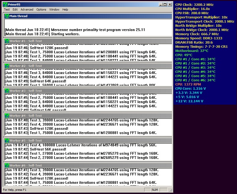Open the Help menu

pos(65,9)
